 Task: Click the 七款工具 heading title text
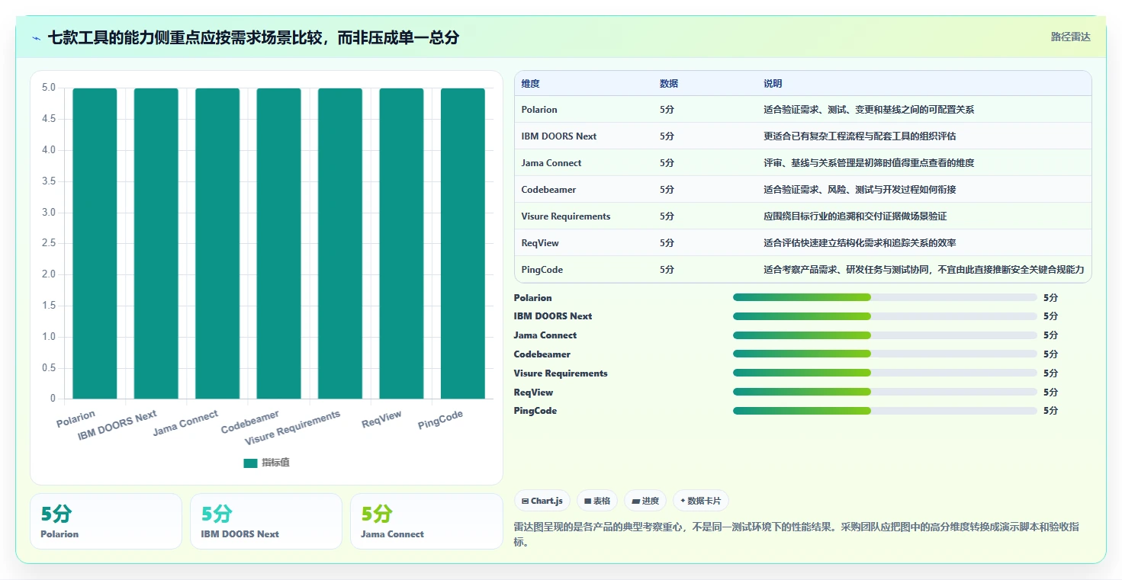pyautogui.click(x=253, y=37)
